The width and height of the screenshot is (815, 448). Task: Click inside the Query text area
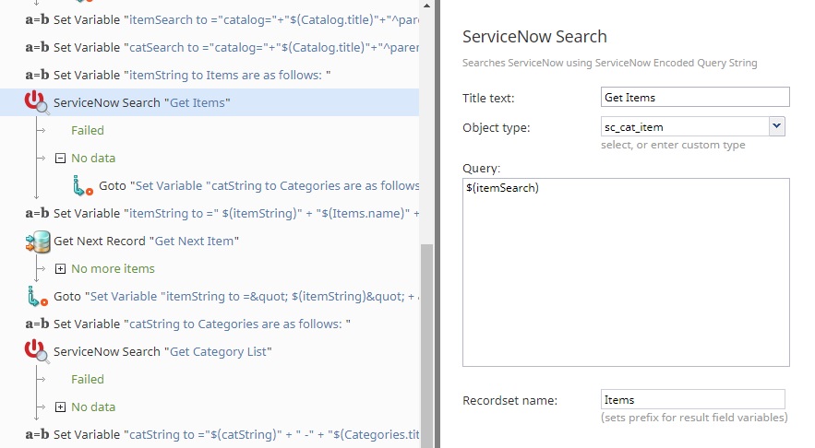pos(626,273)
